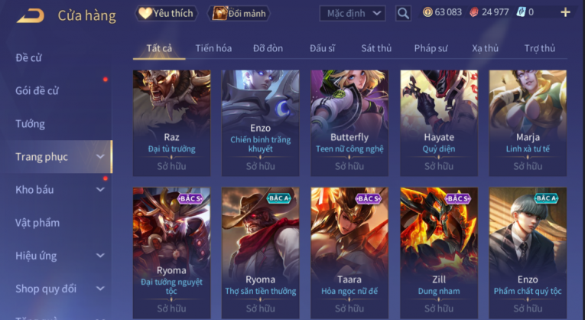Select Raz Đại tù trưởng skin card
Image resolution: width=585 pixels, height=320 pixels.
tap(171, 122)
